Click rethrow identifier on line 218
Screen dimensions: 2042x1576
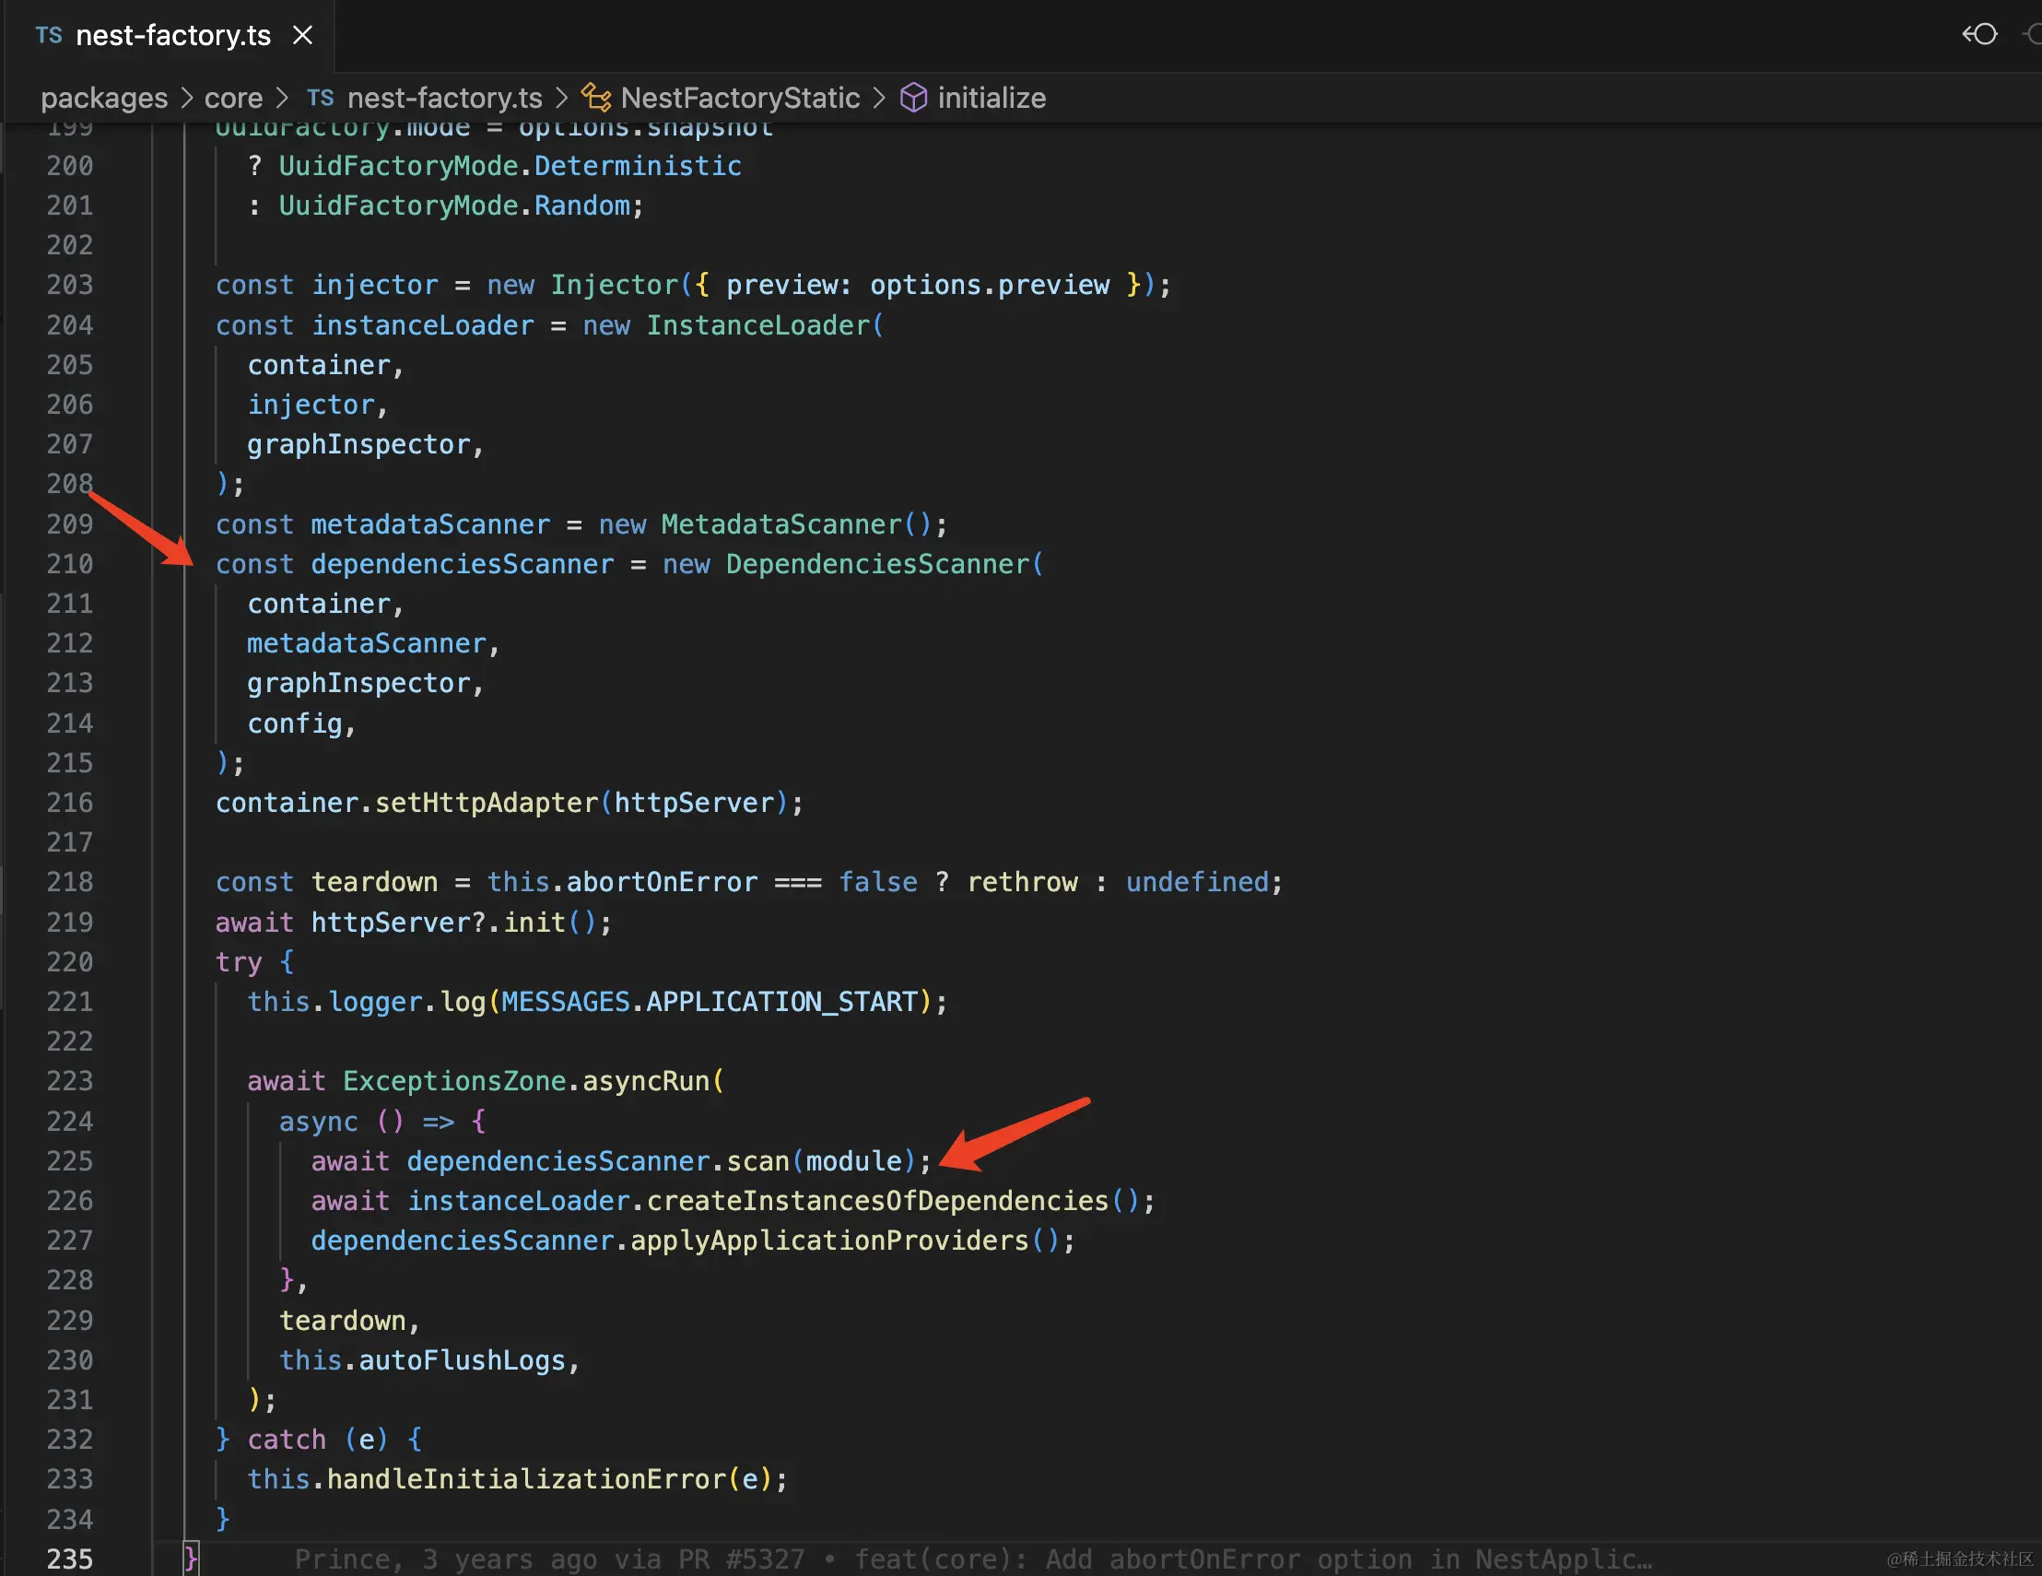click(1022, 882)
